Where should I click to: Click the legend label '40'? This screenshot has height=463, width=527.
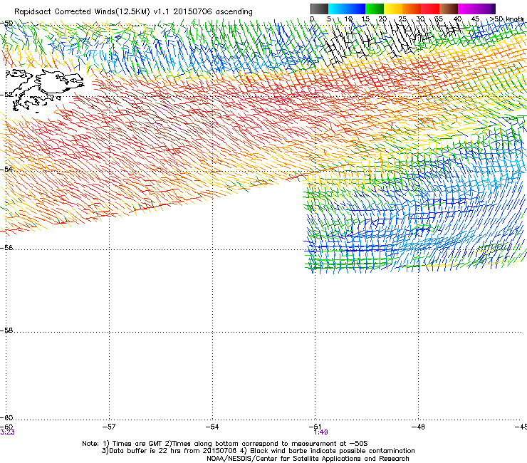click(457, 19)
